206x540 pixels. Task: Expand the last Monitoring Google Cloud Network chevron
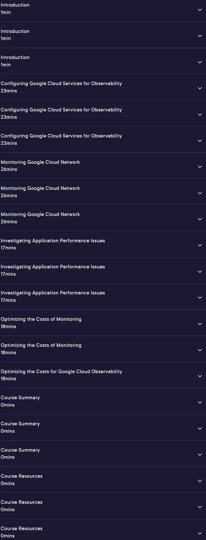click(x=200, y=219)
